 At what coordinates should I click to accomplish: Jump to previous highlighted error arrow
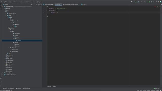[x=157, y=7]
